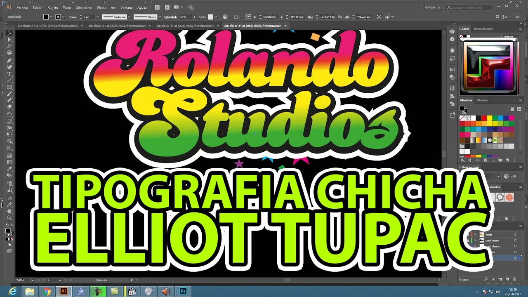Switch to Temas de color panel tab

pos(483,29)
